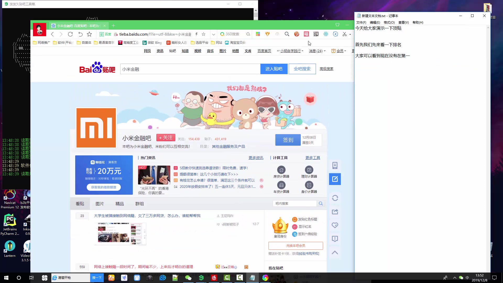Viewport: 503px width, 283px height.
Task: Open the 文件(F) menu in Notepad
Action: tap(361, 23)
